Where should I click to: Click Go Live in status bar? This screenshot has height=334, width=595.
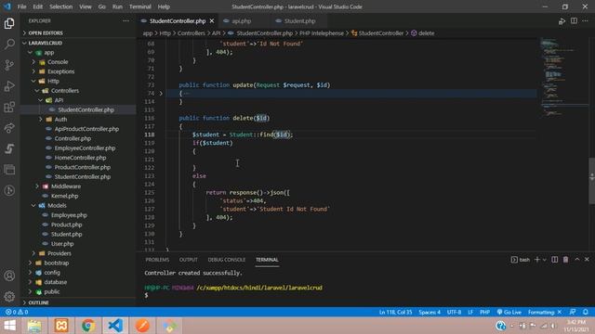tap(509, 312)
